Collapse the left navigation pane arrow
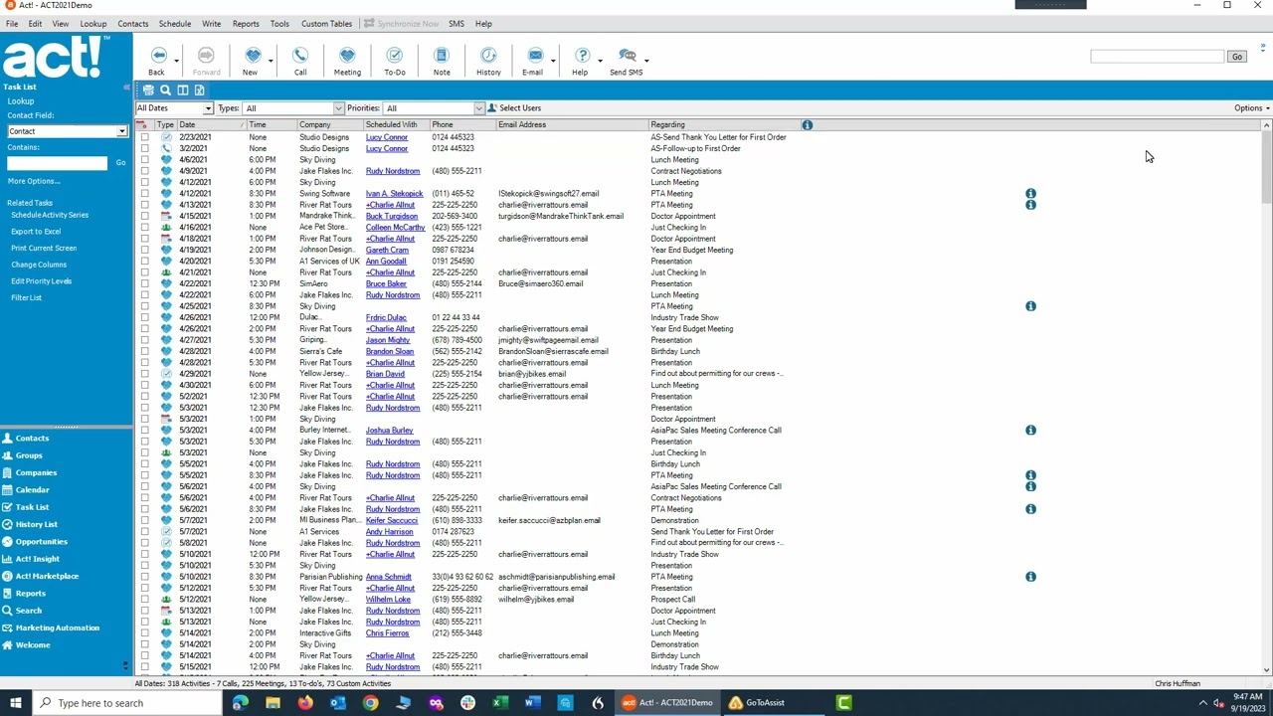Viewport: 1273px width, 716px height. click(125, 88)
